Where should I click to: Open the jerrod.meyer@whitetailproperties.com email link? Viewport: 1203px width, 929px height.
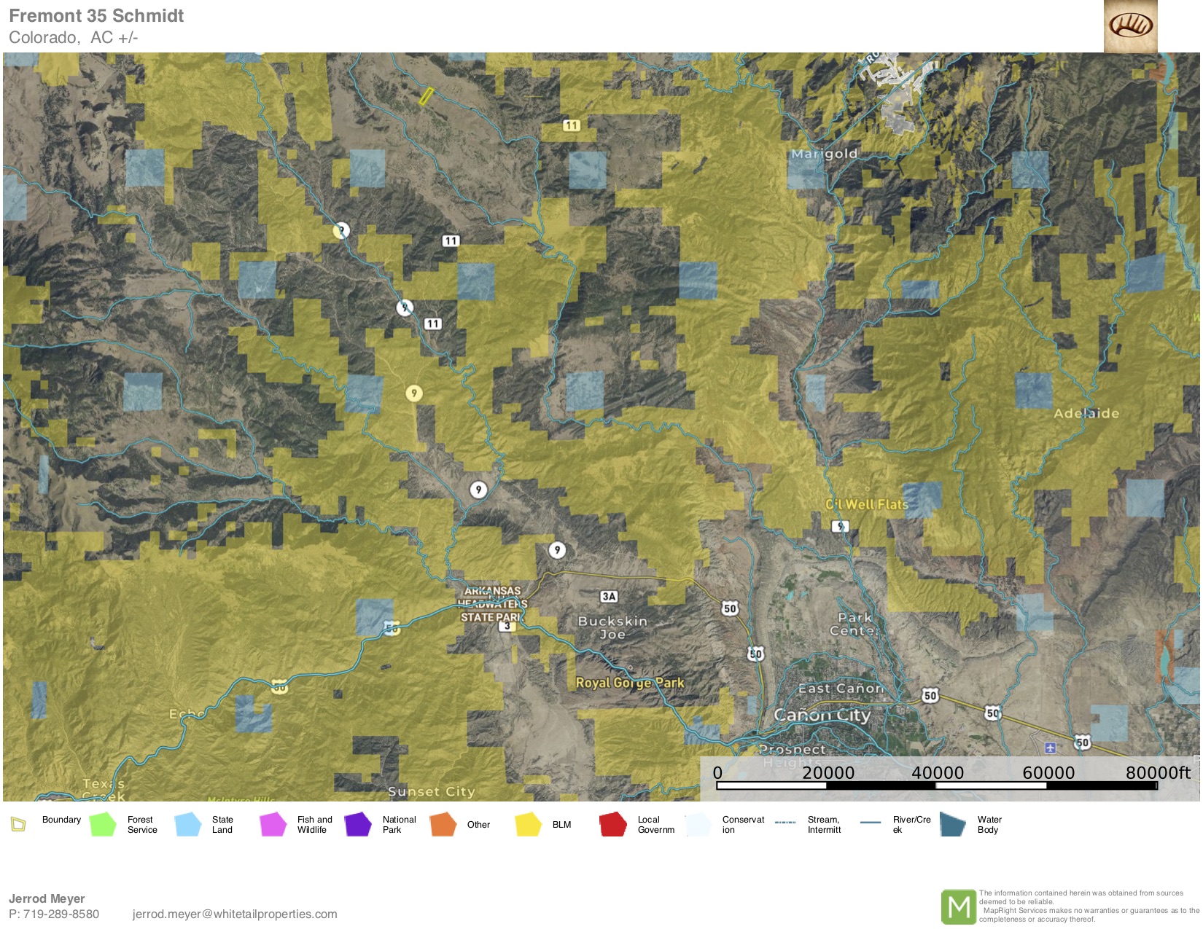click(235, 914)
